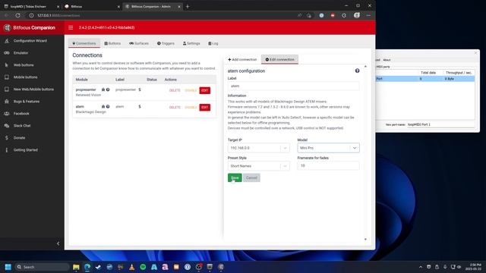
Task: Open File Explorer from the taskbar
Action: (x=76, y=267)
